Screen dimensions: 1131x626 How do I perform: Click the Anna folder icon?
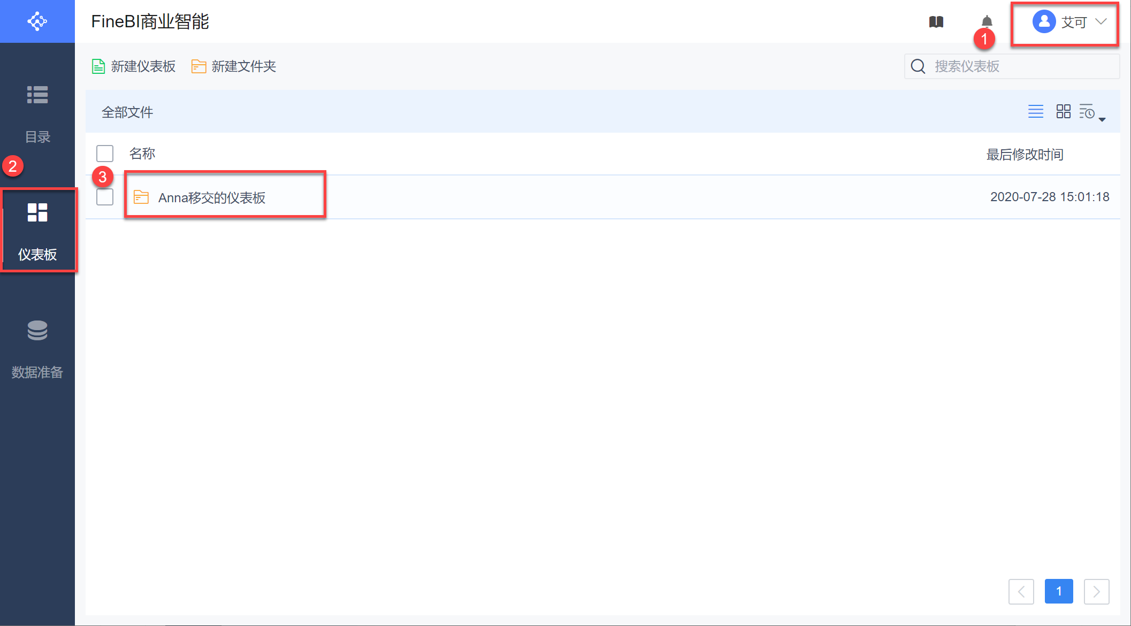(x=141, y=197)
